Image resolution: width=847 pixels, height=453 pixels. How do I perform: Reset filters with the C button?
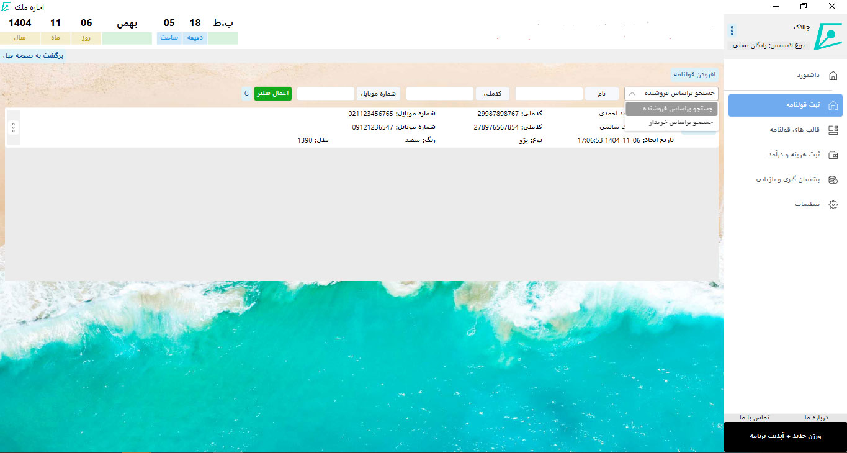click(246, 94)
